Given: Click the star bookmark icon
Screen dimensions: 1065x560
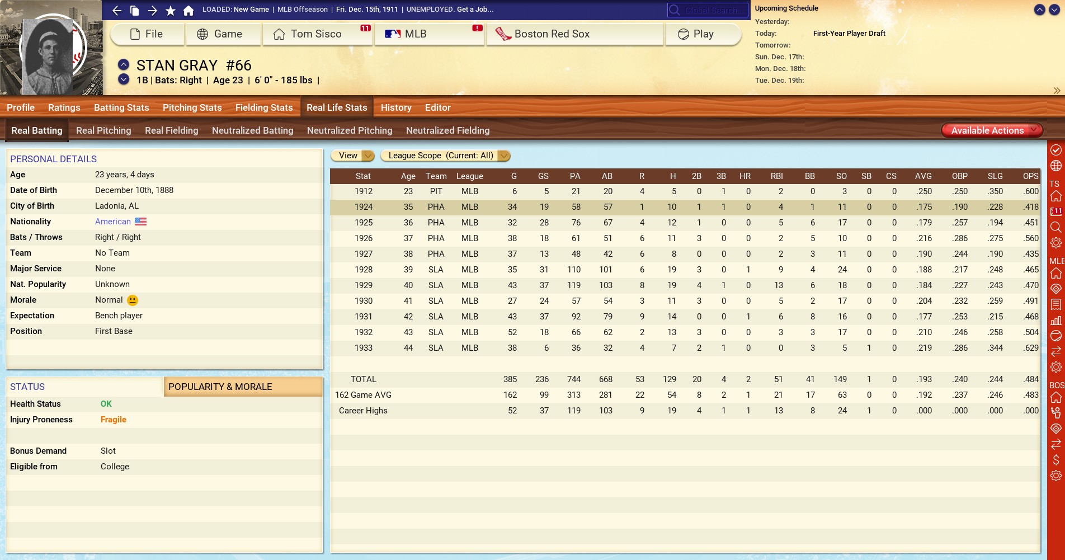Looking at the screenshot, I should [x=171, y=10].
